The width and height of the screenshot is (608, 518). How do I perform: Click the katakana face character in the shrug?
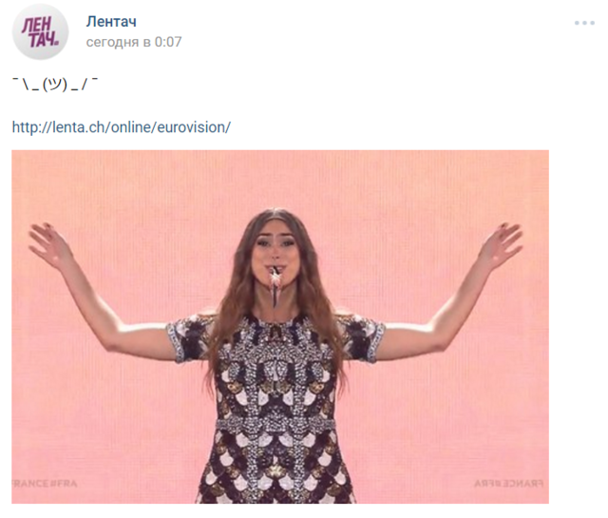[x=55, y=85]
